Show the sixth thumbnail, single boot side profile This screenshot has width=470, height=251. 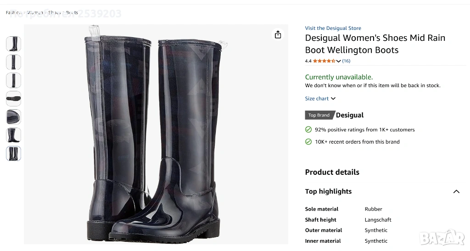[13, 135]
